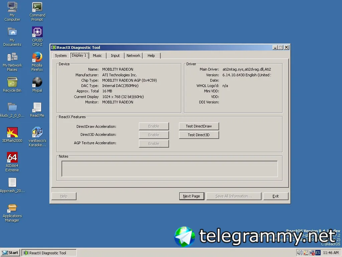Open the Network tab

tap(133, 56)
